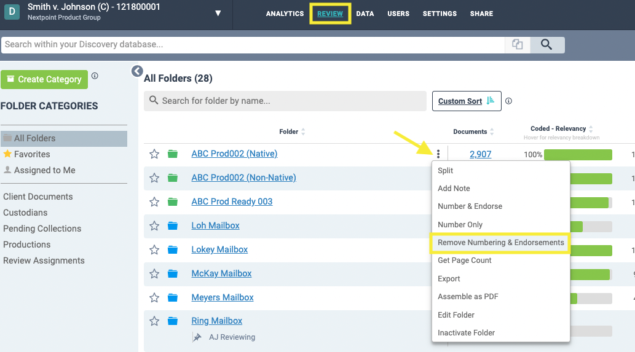Open the three-dot menu for ABC Prod002 (Native)
Screen dimensions: 635x352
click(x=438, y=154)
